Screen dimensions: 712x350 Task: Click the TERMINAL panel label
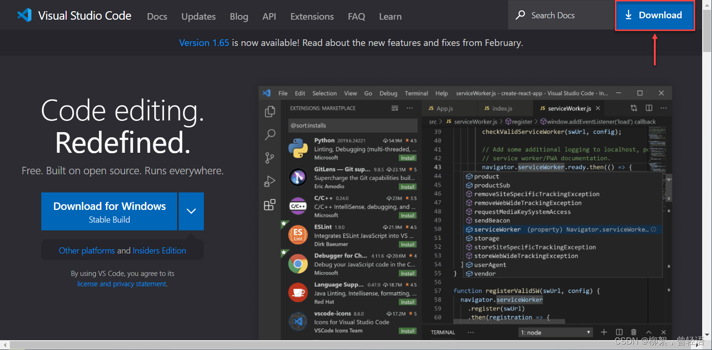coord(443,333)
